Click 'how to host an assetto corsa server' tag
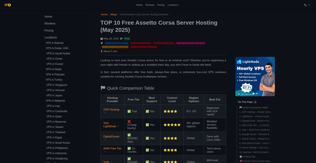The image size is (316, 163). [191, 43]
